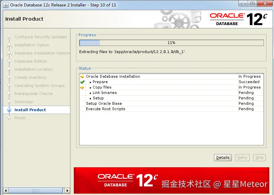Select the Installation Option step

coord(32,45)
